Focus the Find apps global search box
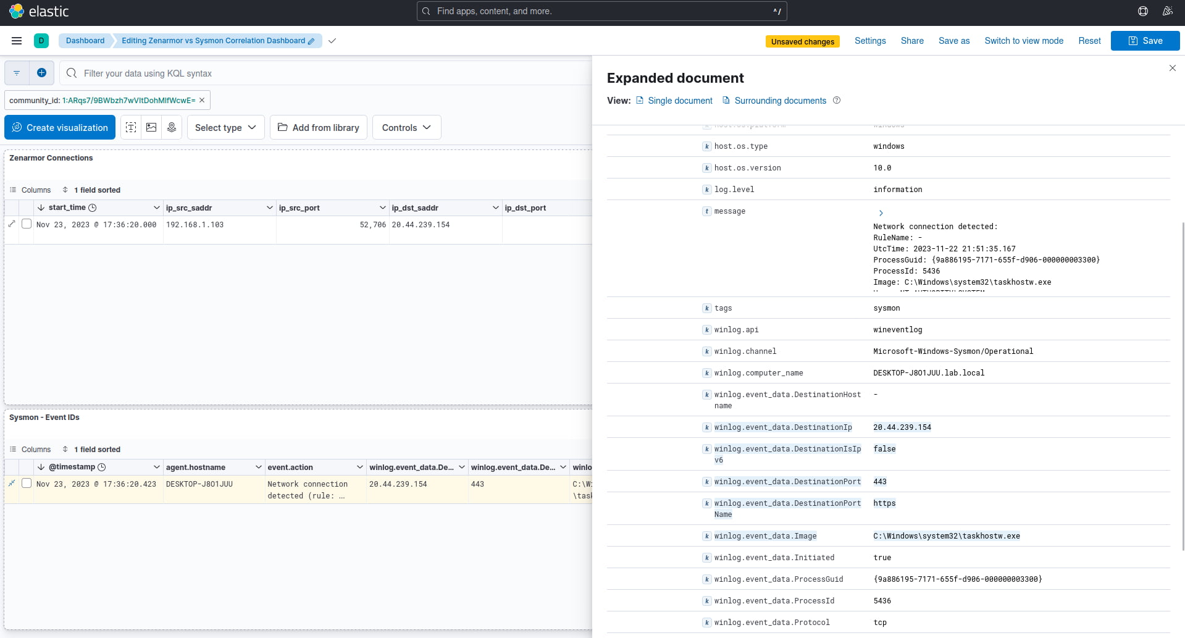The height and width of the screenshot is (638, 1185). [x=602, y=11]
